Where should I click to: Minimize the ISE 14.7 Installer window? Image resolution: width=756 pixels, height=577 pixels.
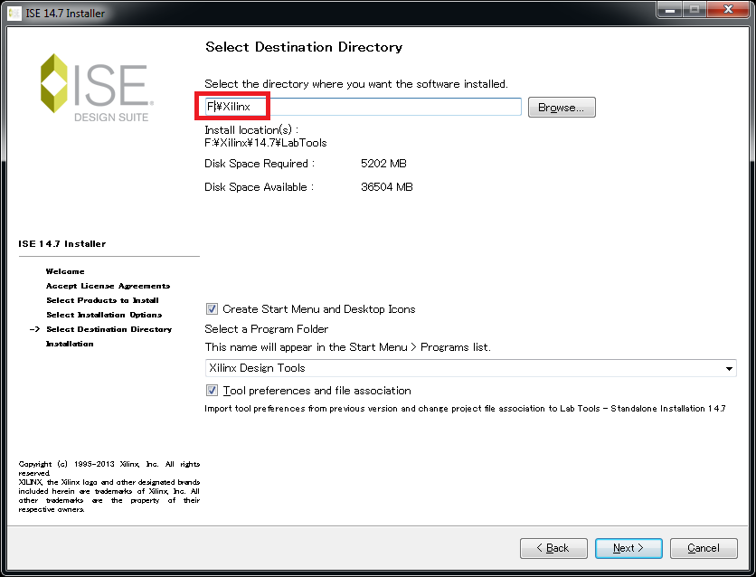tap(670, 10)
